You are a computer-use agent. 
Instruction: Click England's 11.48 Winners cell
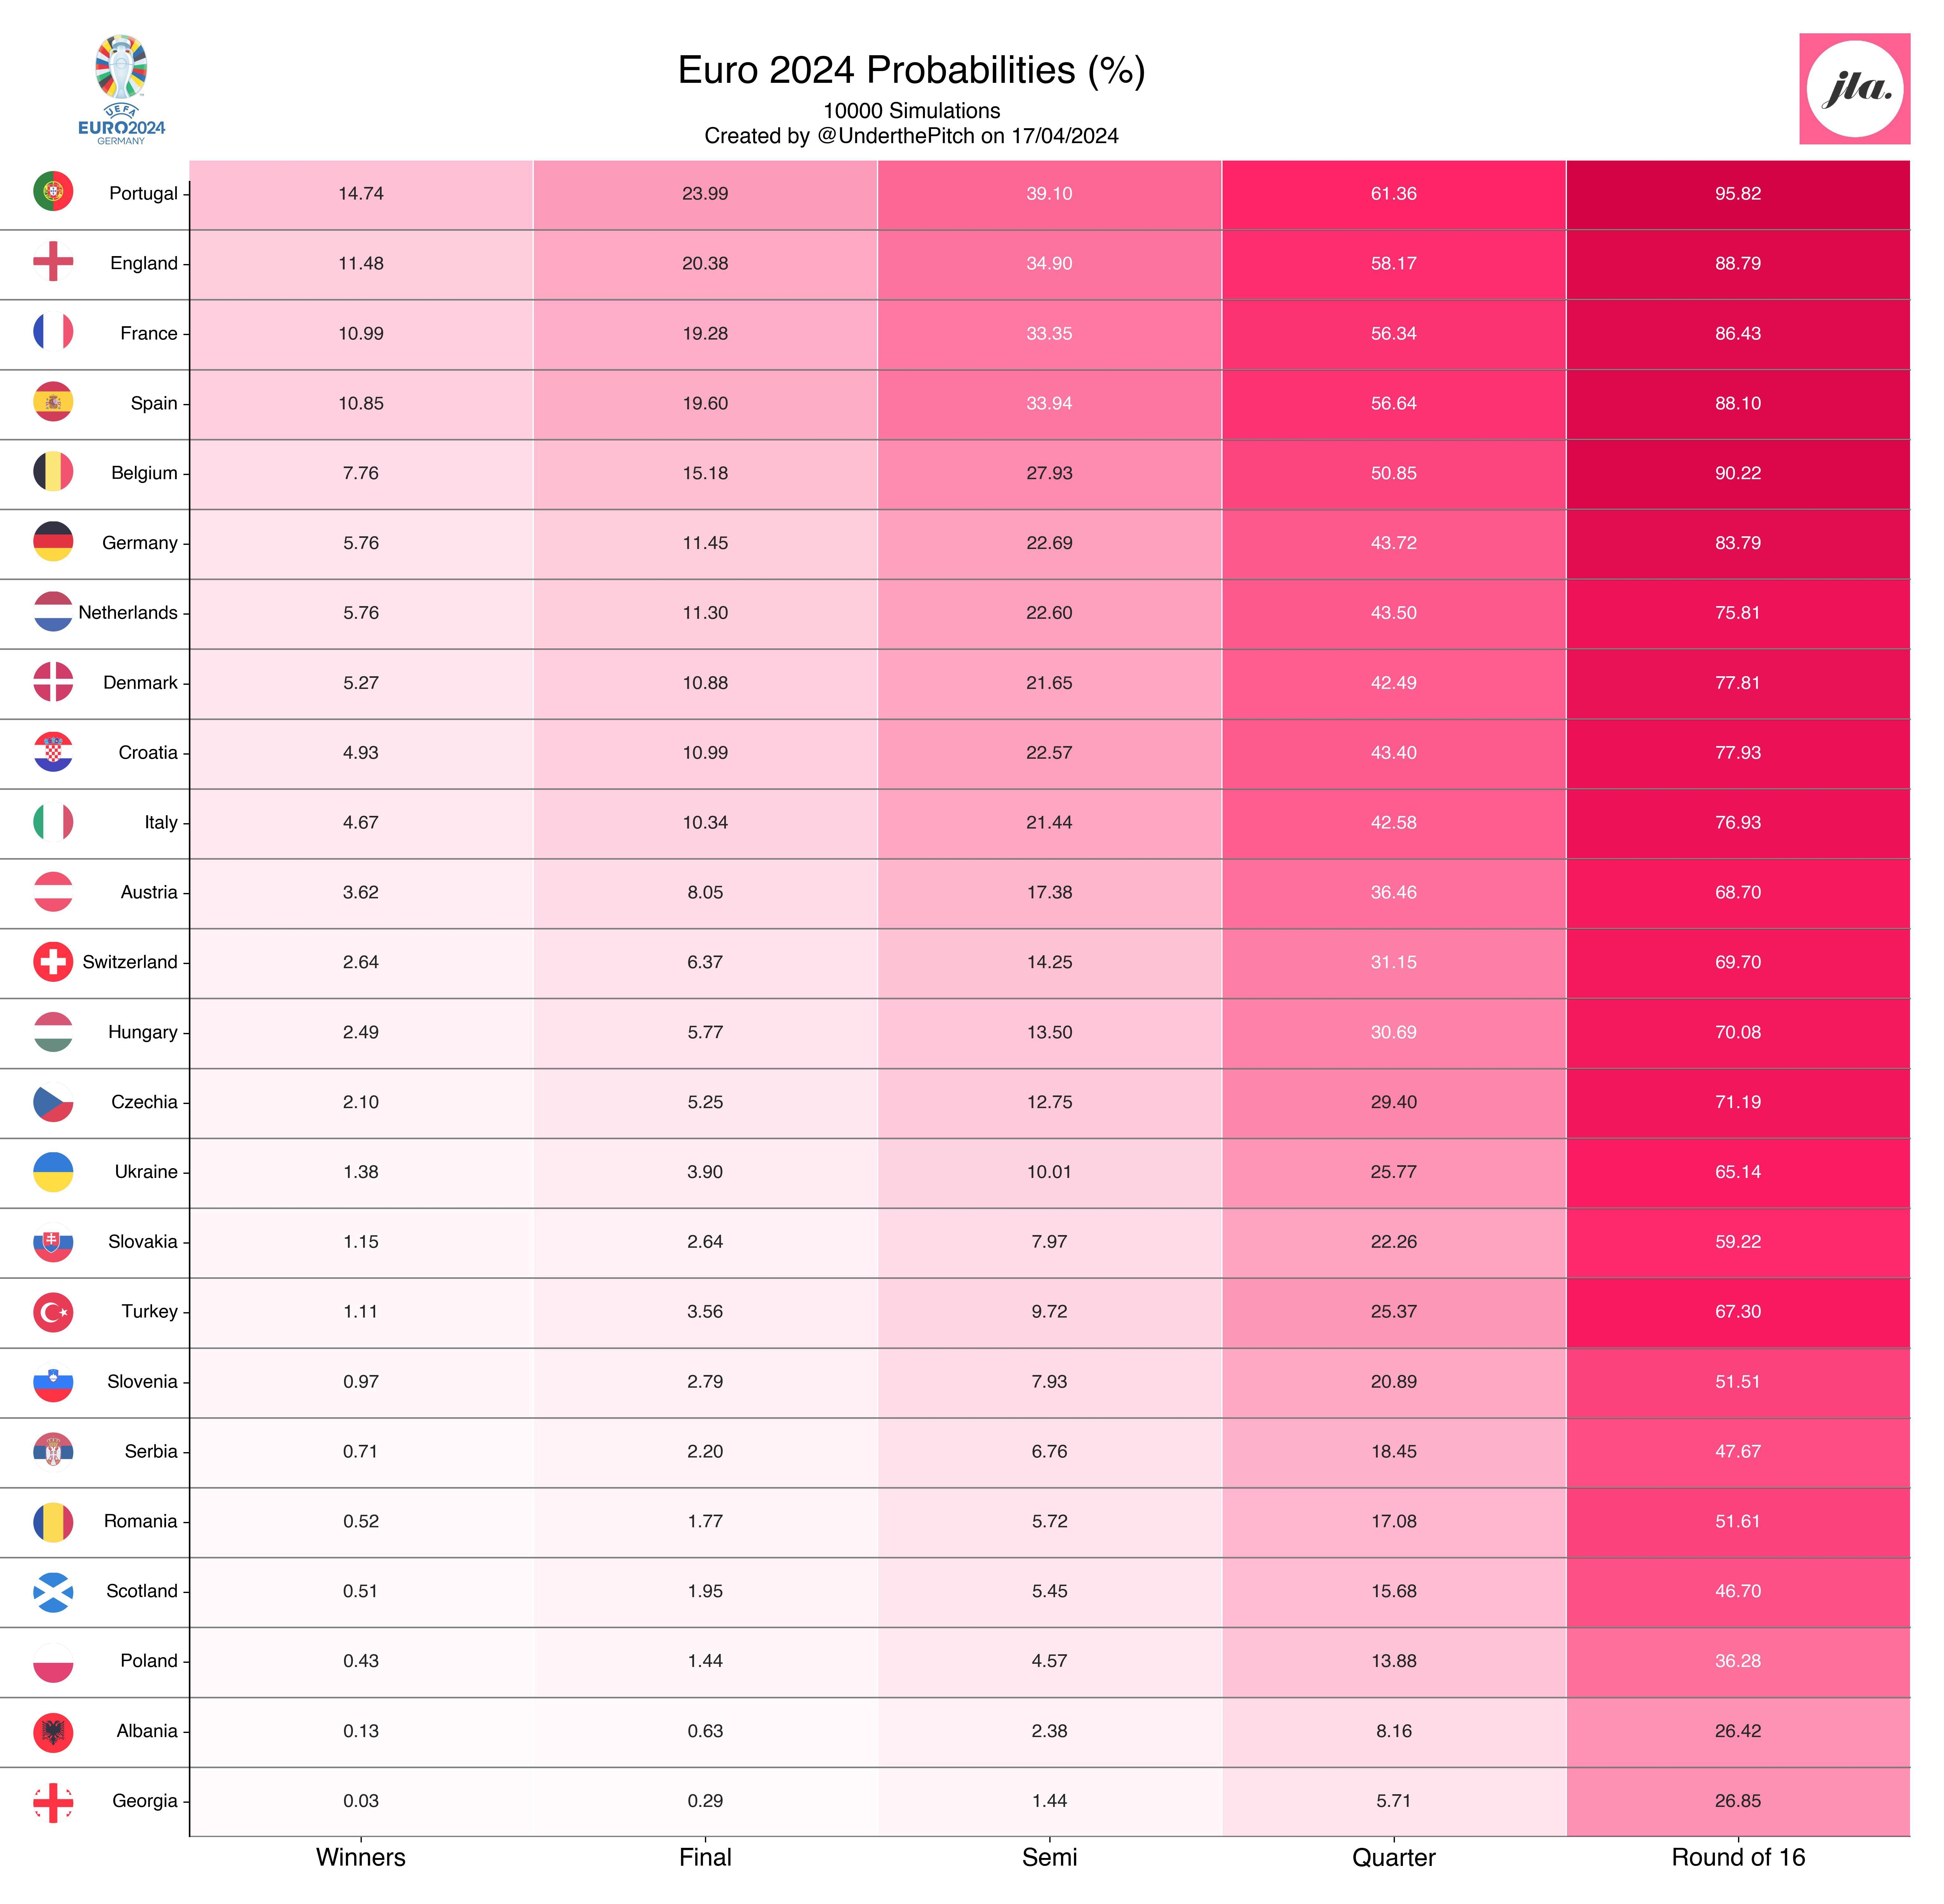tap(361, 264)
